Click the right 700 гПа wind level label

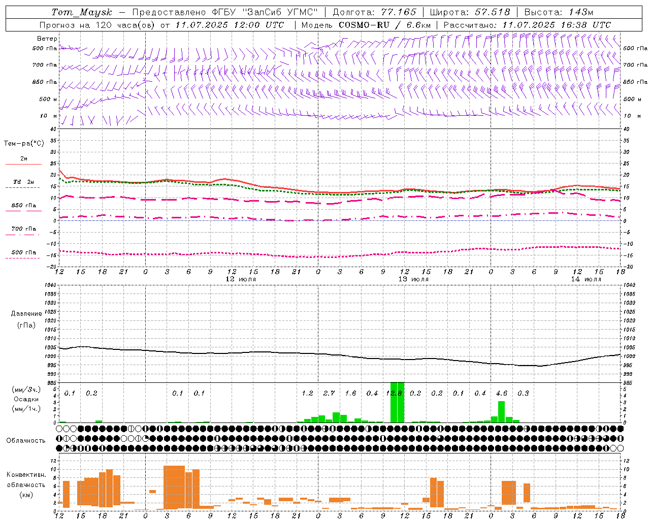point(635,65)
